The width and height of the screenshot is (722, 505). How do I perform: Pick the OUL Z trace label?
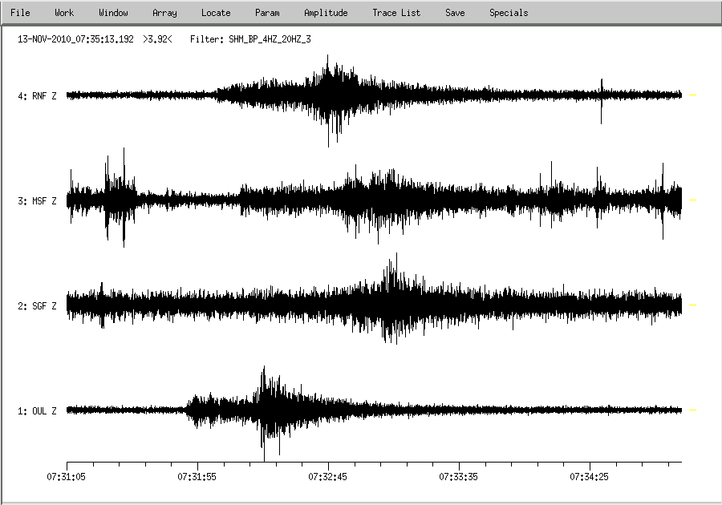[38, 411]
